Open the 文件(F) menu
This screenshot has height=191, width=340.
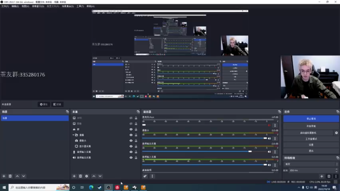click(x=5, y=6)
